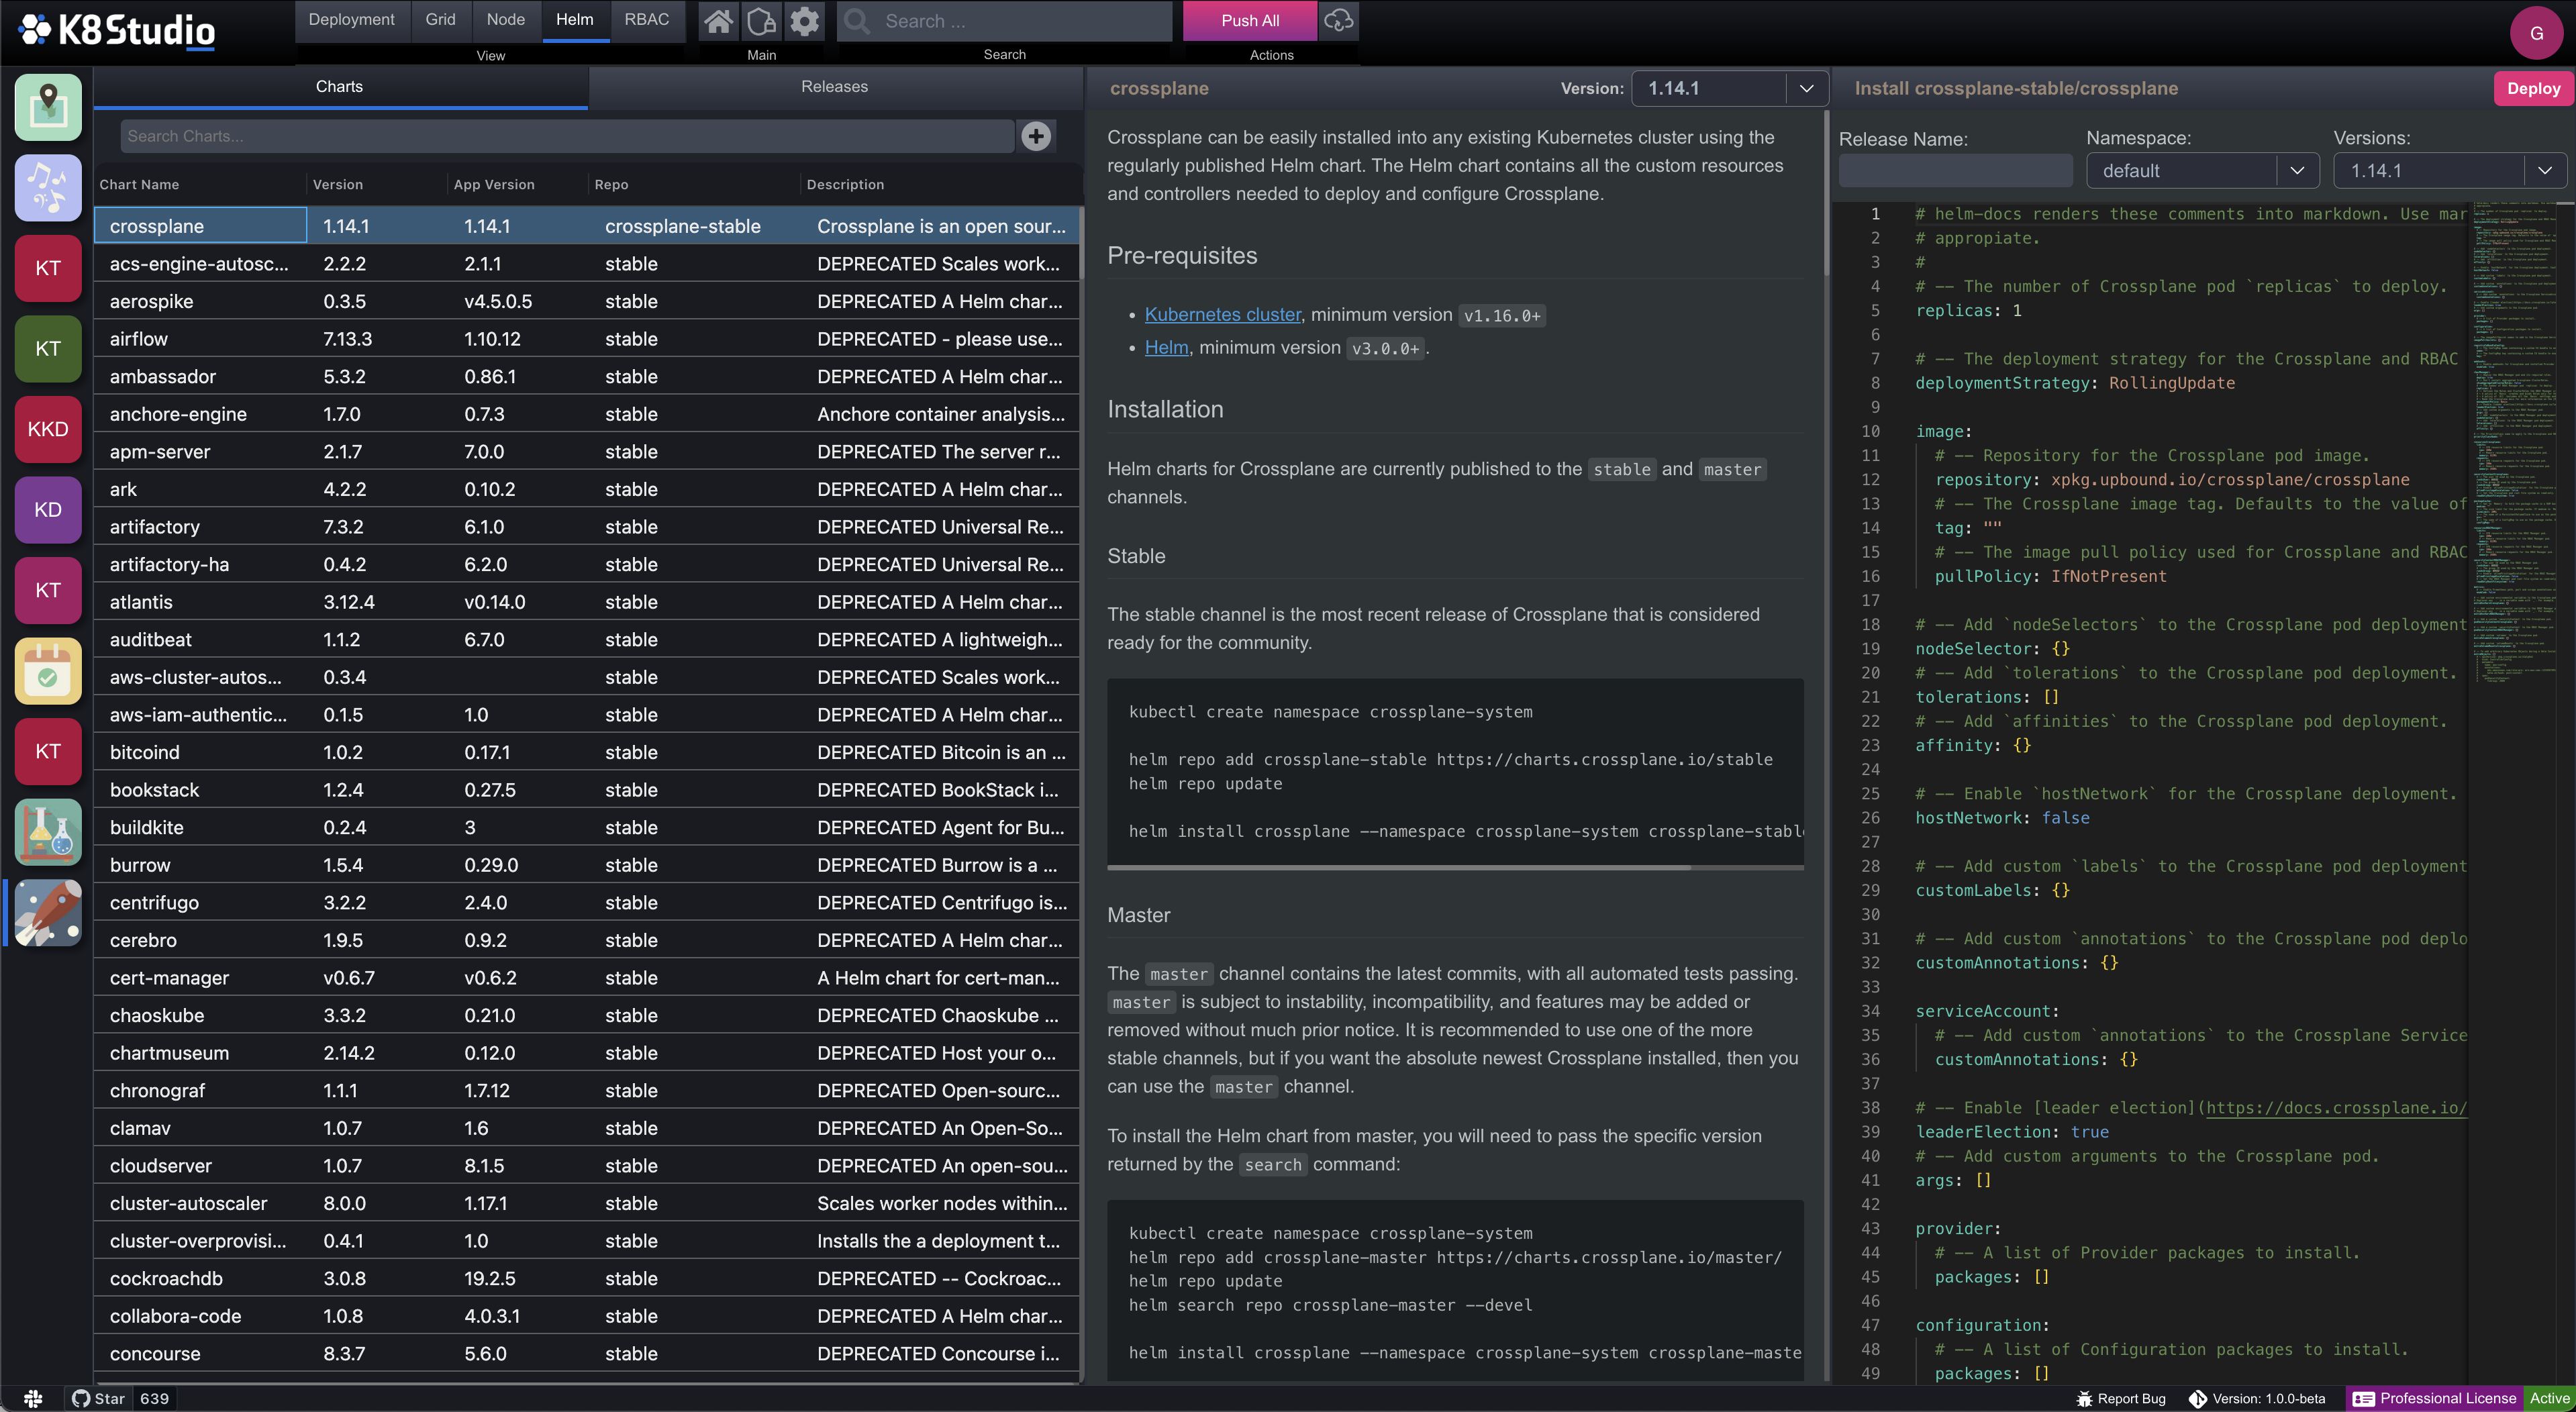Open the Home icon in the Main toolbar
This screenshot has width=2576, height=1412.
point(718,21)
